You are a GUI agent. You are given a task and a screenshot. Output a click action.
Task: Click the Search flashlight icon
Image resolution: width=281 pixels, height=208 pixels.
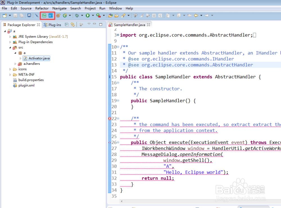coord(123,15)
